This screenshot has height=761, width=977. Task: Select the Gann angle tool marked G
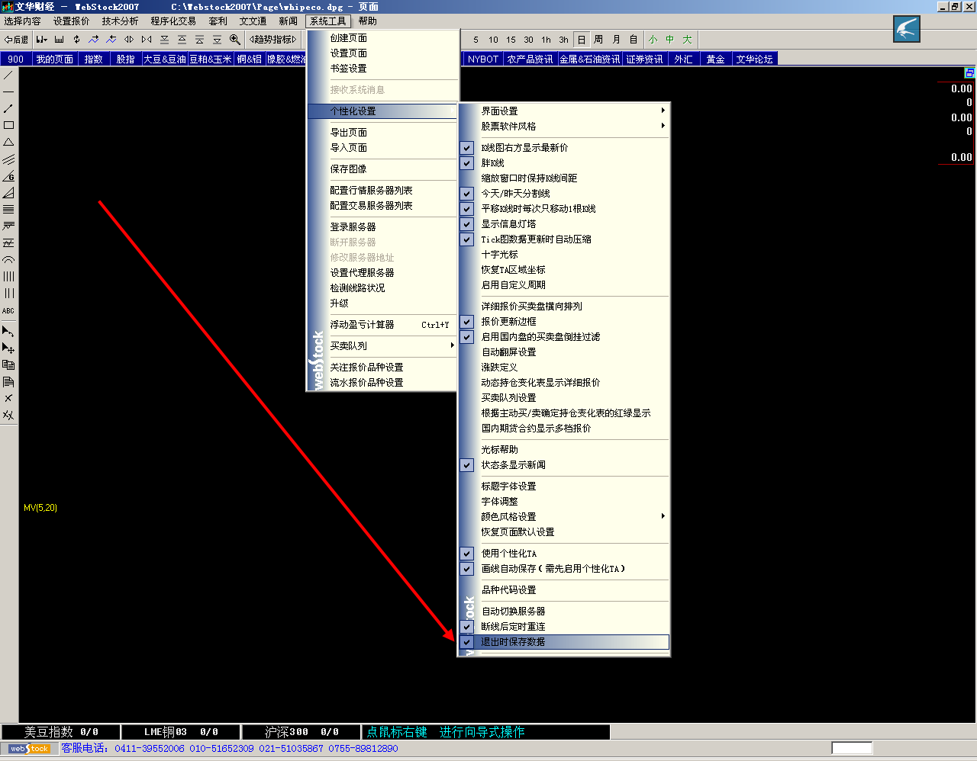pyautogui.click(x=8, y=175)
